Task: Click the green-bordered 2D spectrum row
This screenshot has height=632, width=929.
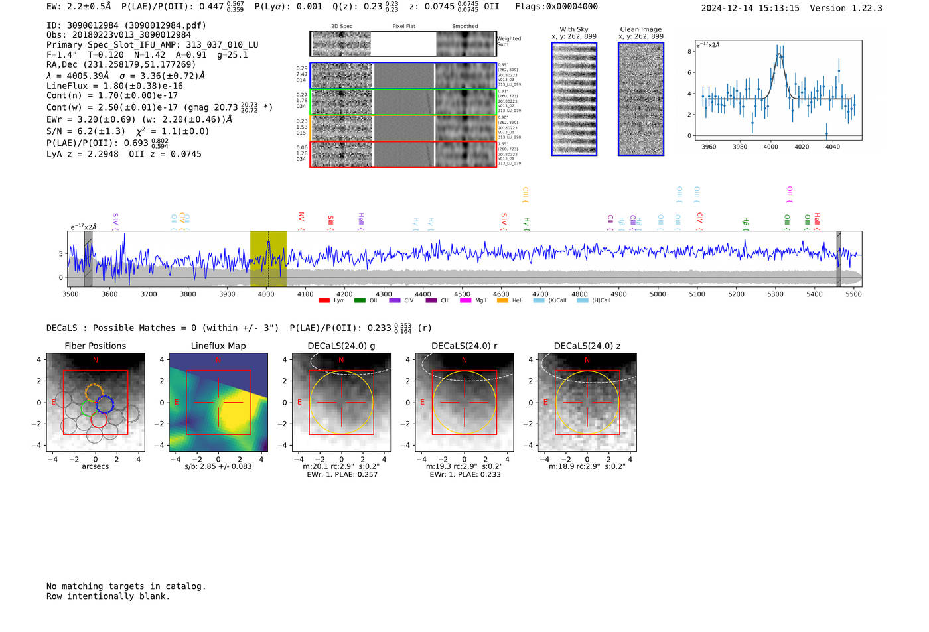Action: [403, 102]
